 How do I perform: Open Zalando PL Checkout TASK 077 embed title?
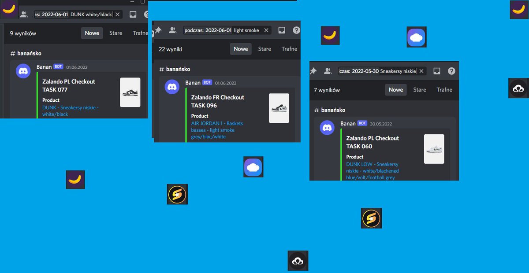(x=69, y=85)
